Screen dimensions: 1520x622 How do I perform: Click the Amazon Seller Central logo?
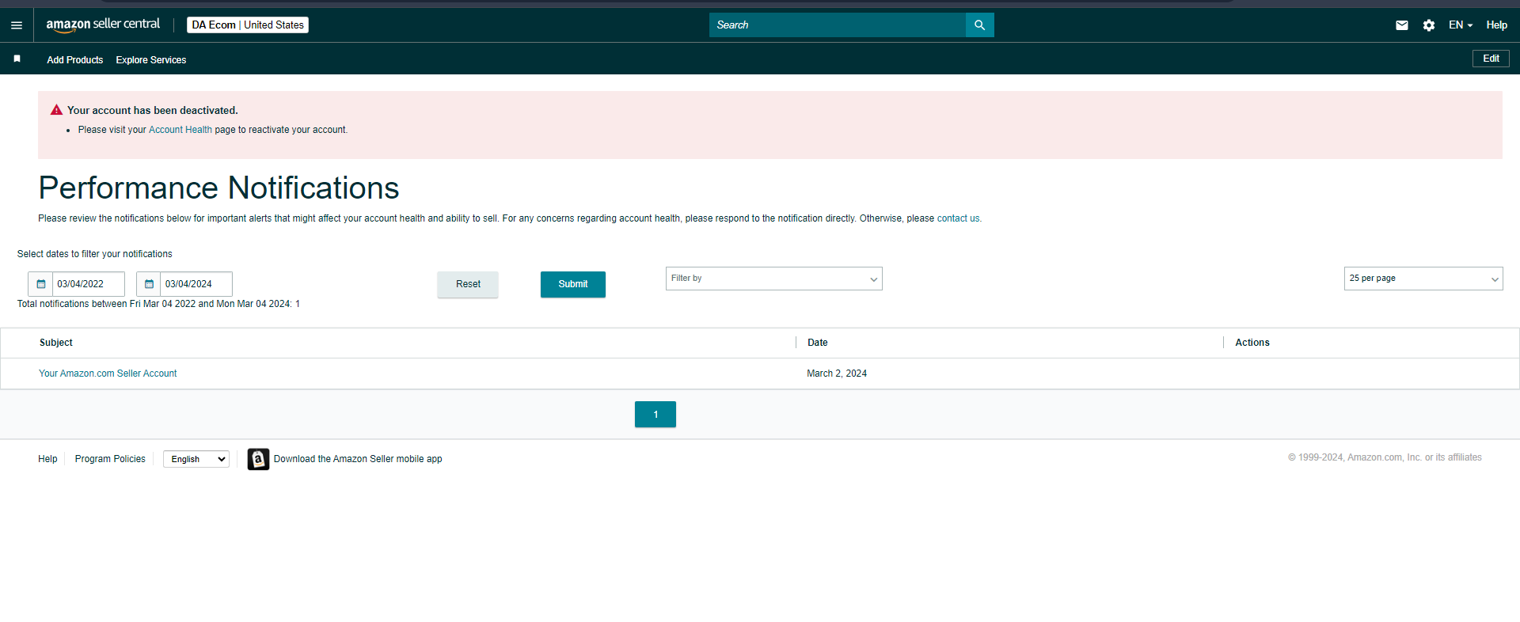(x=103, y=25)
